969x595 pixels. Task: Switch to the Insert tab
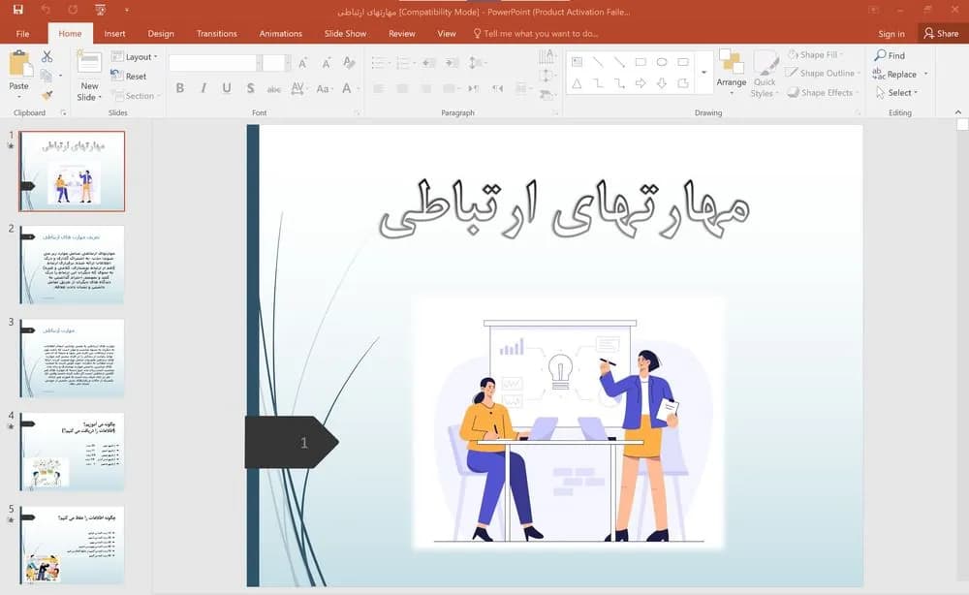click(114, 33)
